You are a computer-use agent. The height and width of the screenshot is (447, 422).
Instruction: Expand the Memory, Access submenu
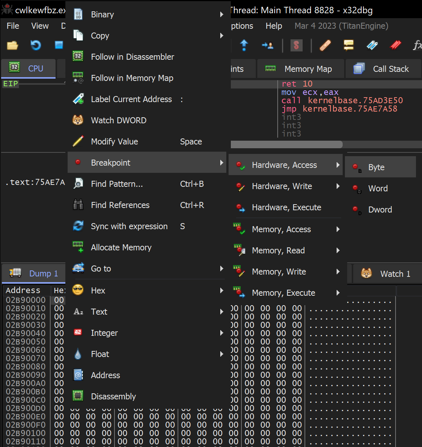[338, 229]
